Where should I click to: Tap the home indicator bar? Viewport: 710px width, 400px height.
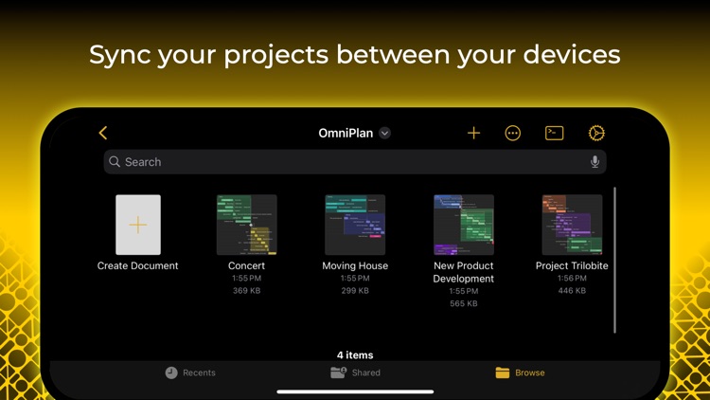point(355,391)
